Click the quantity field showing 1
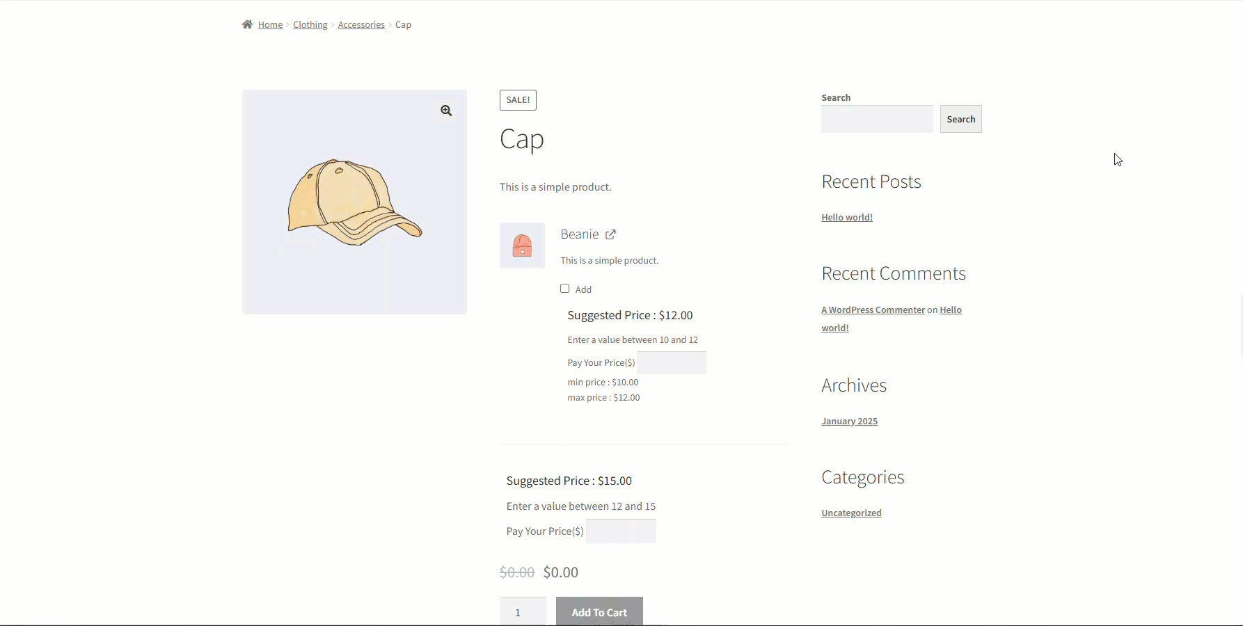Image resolution: width=1243 pixels, height=626 pixels. click(x=523, y=612)
